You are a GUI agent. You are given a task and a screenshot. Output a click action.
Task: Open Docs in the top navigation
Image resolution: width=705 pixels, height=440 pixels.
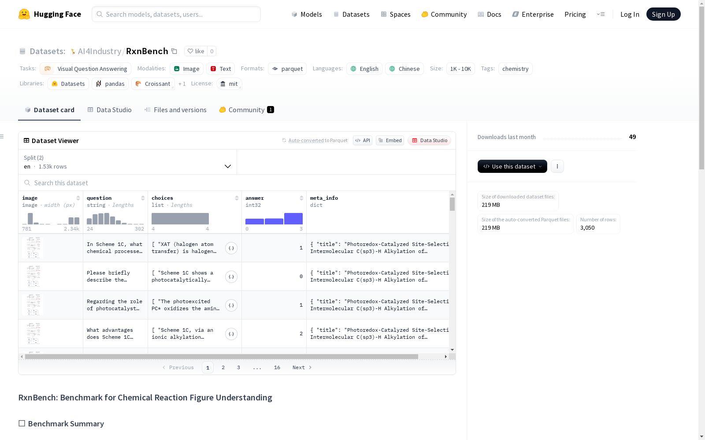(x=490, y=14)
